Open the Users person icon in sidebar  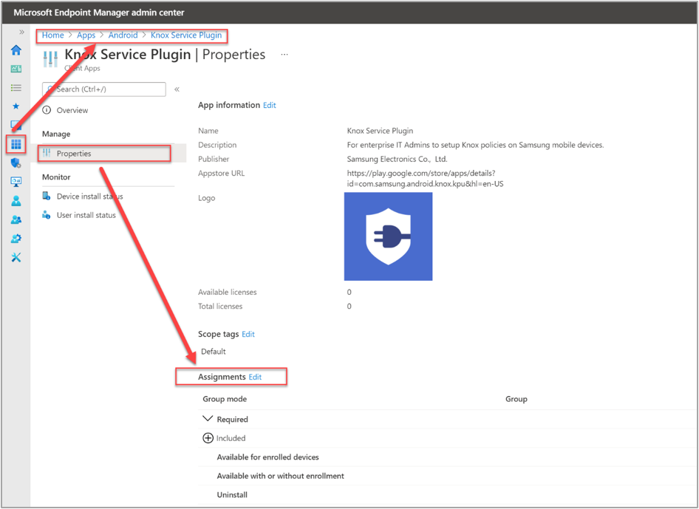(16, 200)
